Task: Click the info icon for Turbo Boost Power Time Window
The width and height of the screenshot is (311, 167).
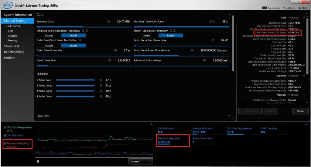Action: tap(192, 50)
